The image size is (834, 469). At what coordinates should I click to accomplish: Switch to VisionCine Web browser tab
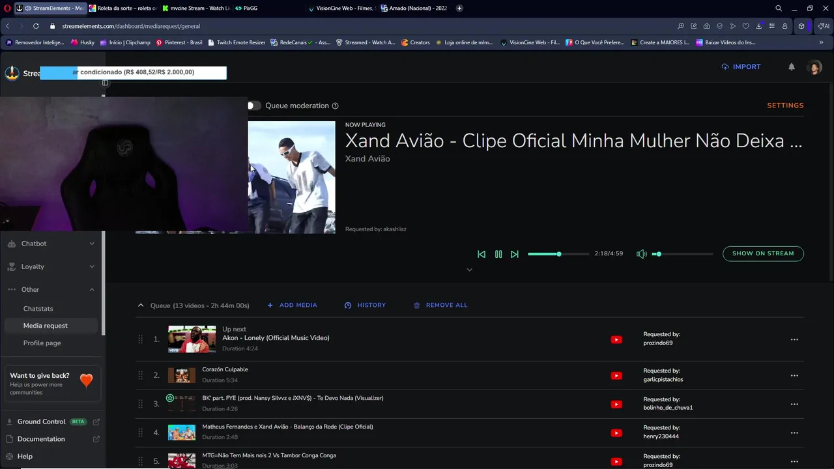(x=342, y=8)
